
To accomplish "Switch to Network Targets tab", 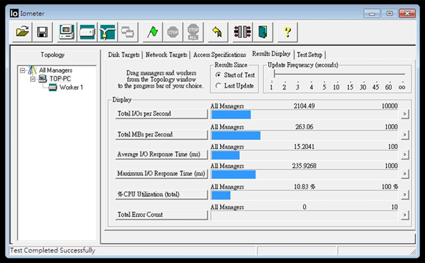I will tap(166, 55).
